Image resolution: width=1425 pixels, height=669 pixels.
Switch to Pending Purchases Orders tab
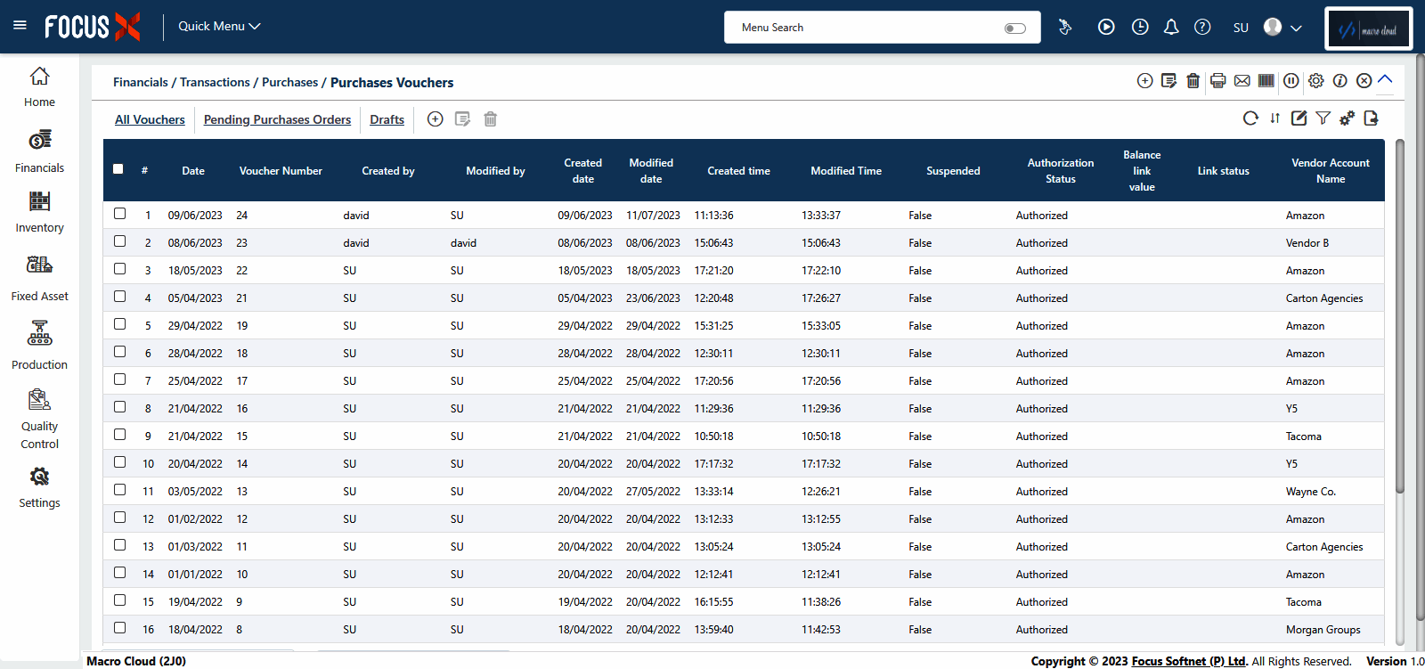click(x=277, y=119)
